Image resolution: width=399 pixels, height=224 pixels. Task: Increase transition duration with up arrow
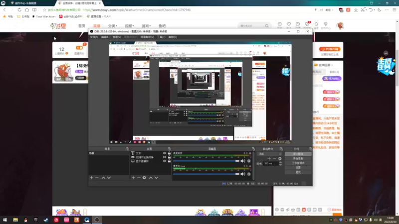[280, 163]
